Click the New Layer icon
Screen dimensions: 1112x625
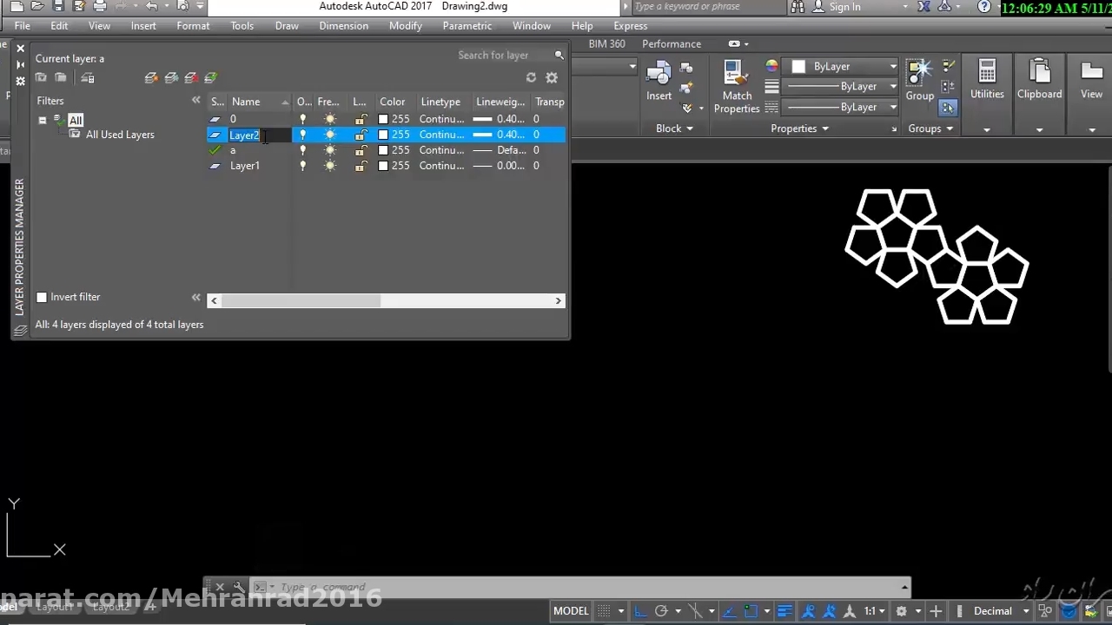tap(152, 78)
